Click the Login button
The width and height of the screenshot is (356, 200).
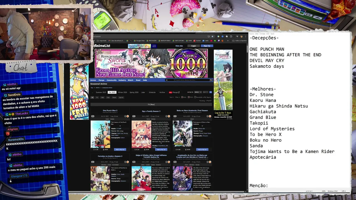pos(194,46)
